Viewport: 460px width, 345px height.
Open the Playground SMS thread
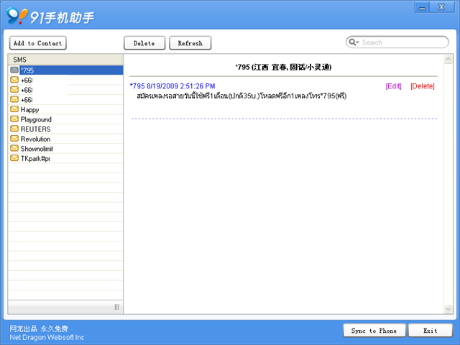(65, 119)
